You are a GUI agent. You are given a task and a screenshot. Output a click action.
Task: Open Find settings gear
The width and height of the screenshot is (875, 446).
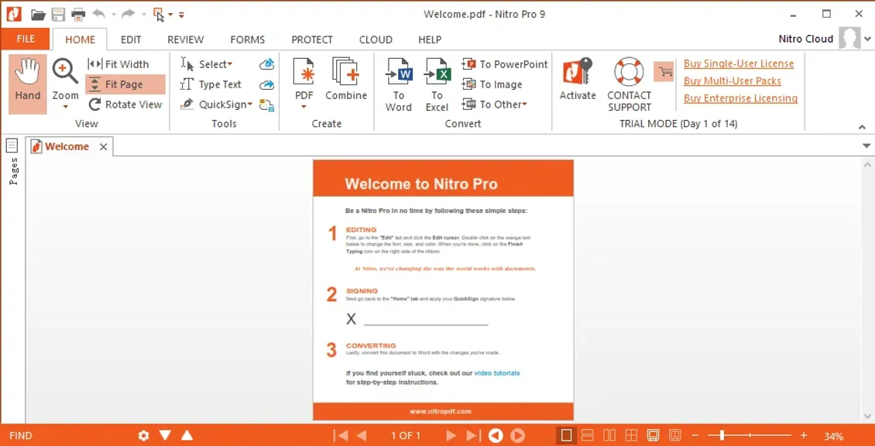pos(144,435)
